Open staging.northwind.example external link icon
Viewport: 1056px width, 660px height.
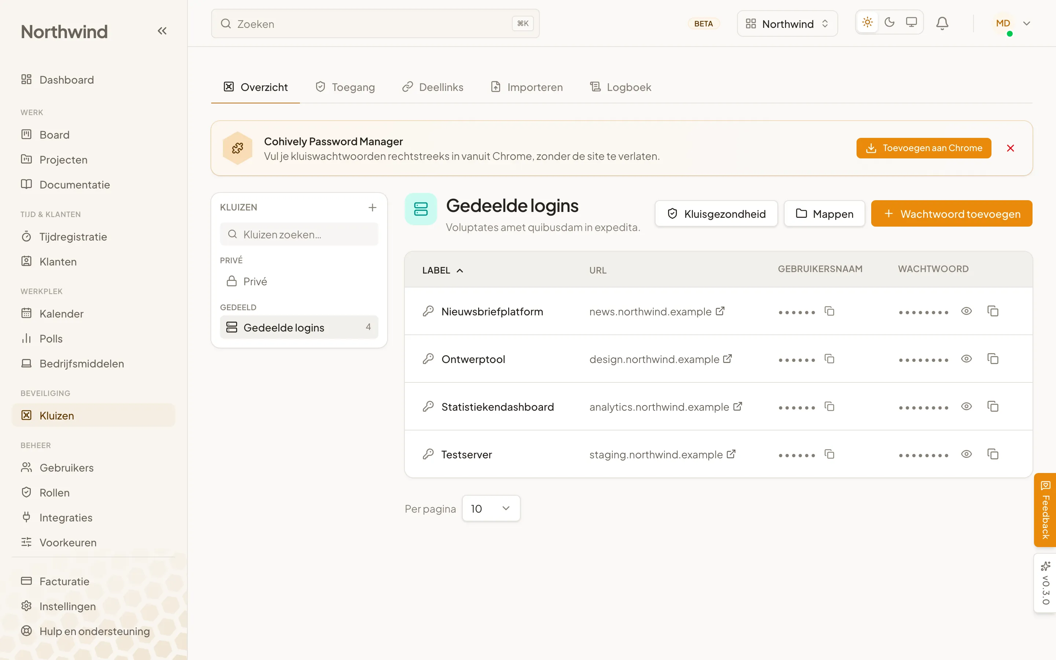[x=731, y=454]
